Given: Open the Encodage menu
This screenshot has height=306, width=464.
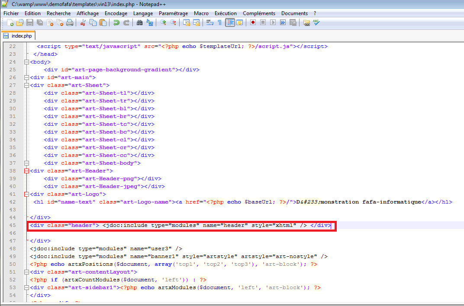Looking at the screenshot, I should [x=116, y=13].
